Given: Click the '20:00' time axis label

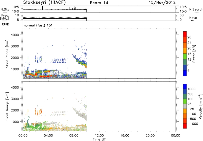Looking at the screenshot, I should [150, 136].
